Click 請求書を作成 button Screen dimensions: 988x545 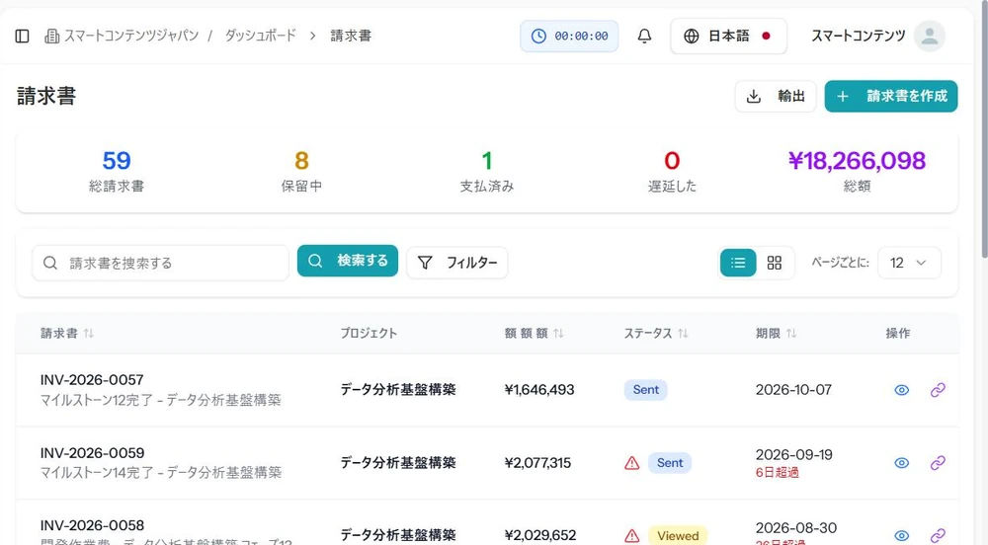point(891,97)
